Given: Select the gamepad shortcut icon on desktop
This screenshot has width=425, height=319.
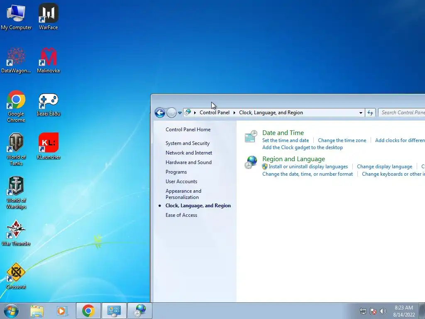Looking at the screenshot, I should [x=48, y=105].
